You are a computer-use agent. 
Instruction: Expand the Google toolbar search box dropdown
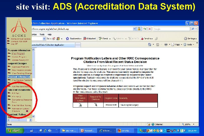pyautogui.click(x=44, y=39)
